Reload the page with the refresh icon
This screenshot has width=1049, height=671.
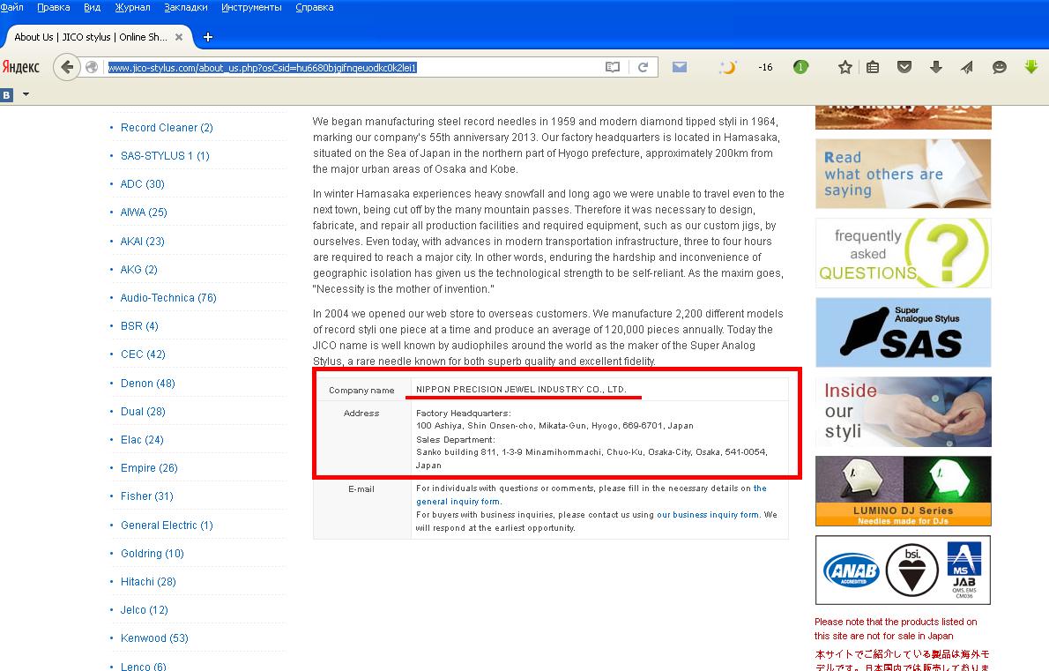[643, 67]
